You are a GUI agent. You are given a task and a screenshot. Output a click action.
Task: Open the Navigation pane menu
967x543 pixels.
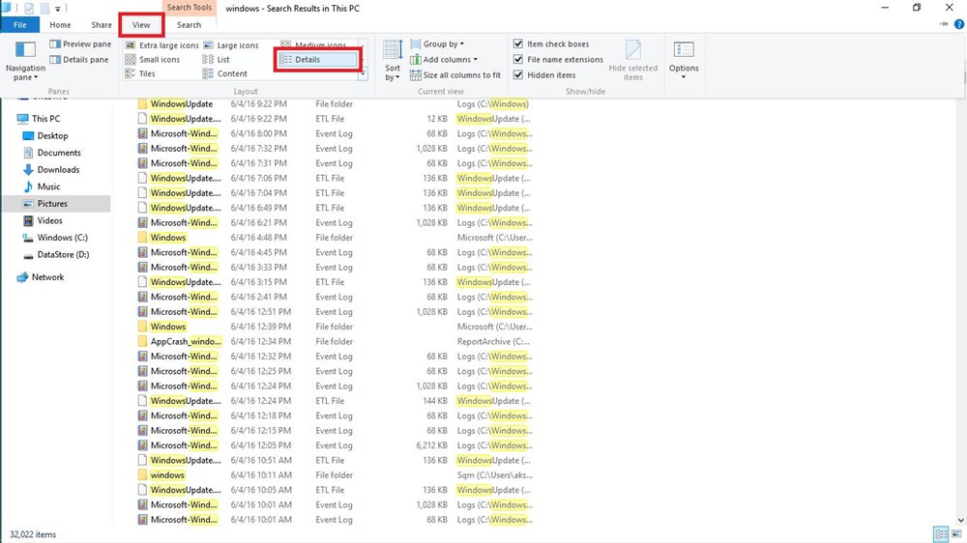coord(25,61)
